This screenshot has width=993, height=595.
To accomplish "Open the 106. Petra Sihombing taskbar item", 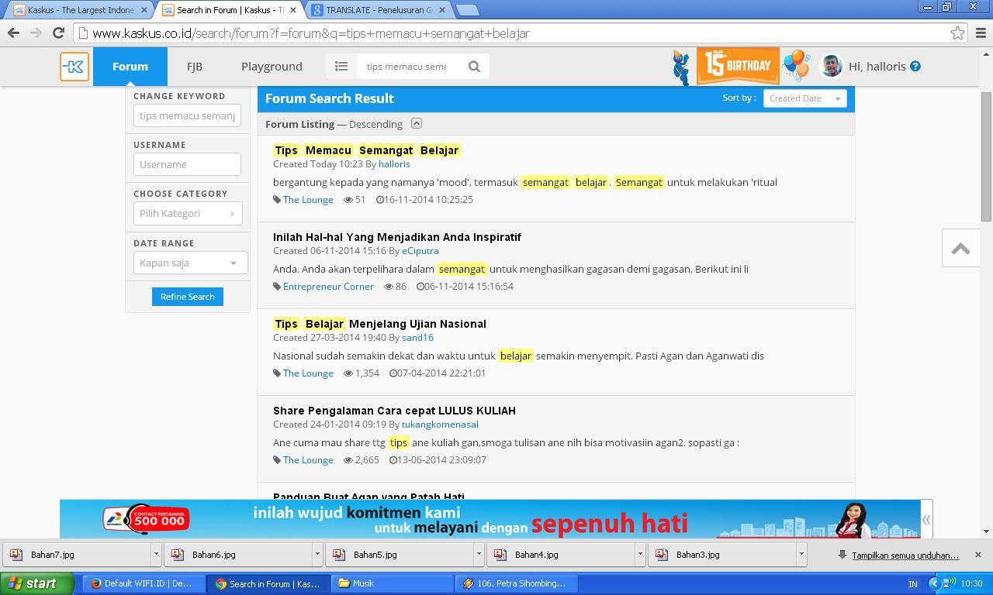I will (517, 584).
